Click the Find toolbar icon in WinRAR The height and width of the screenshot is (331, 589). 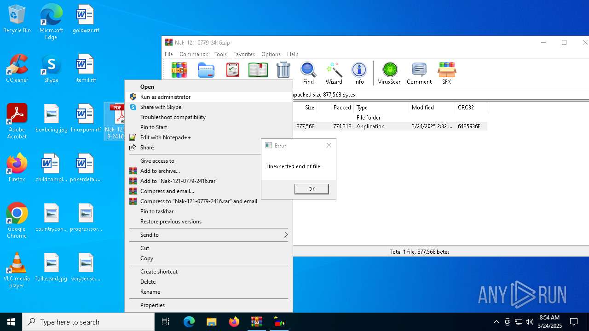click(x=308, y=74)
